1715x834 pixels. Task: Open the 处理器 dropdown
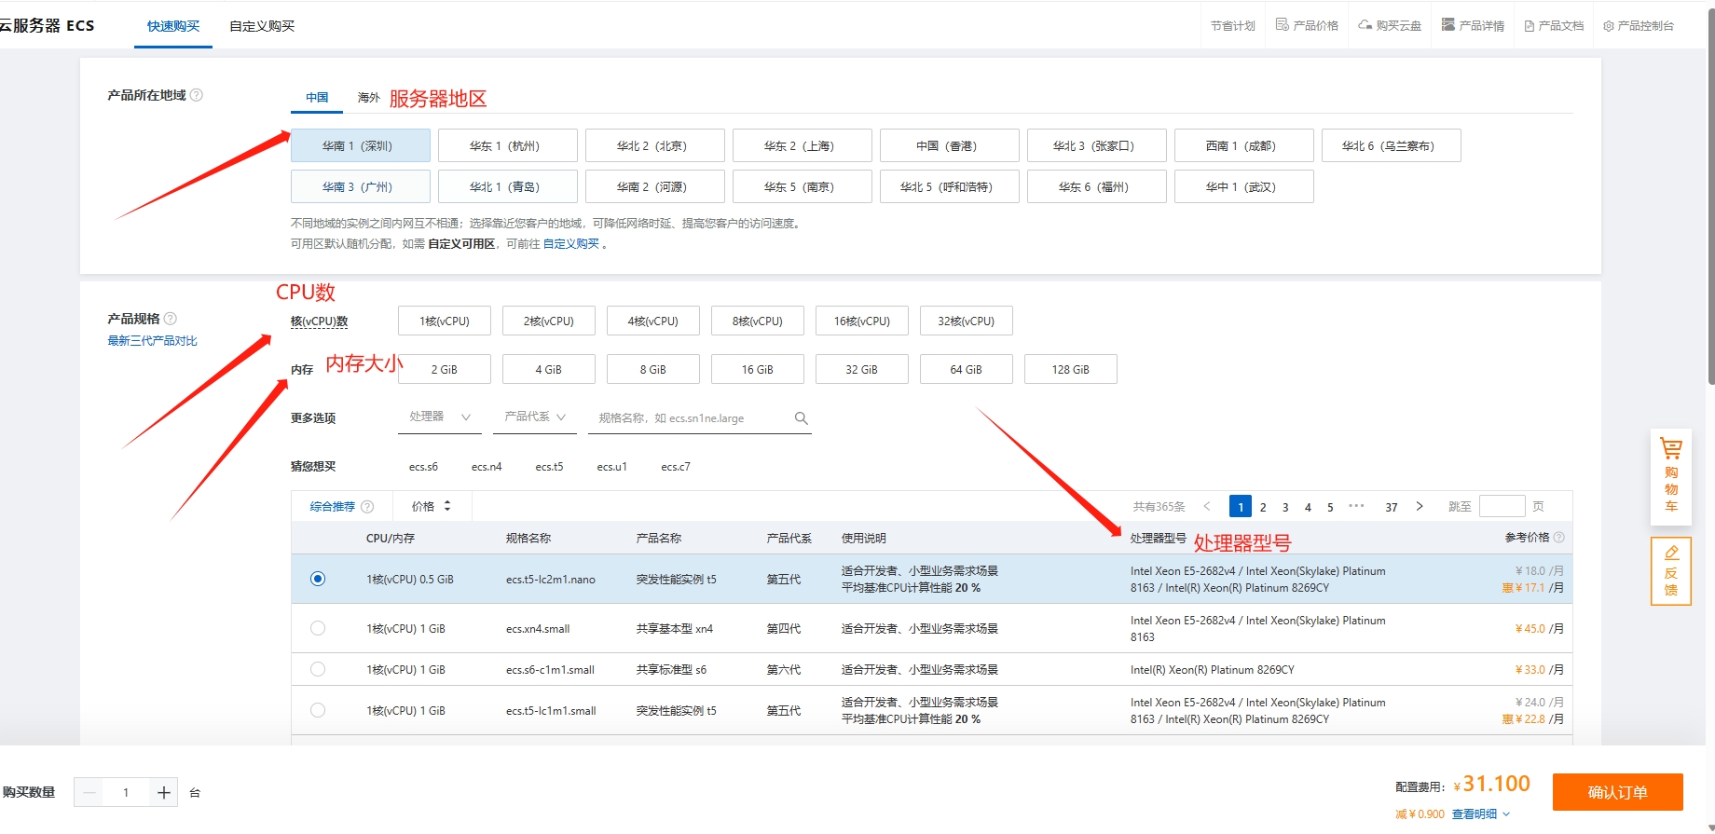tap(440, 417)
